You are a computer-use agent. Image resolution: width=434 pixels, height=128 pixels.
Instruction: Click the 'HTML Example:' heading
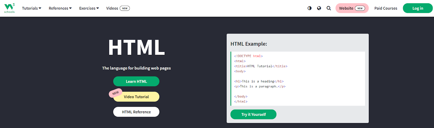coord(249,44)
